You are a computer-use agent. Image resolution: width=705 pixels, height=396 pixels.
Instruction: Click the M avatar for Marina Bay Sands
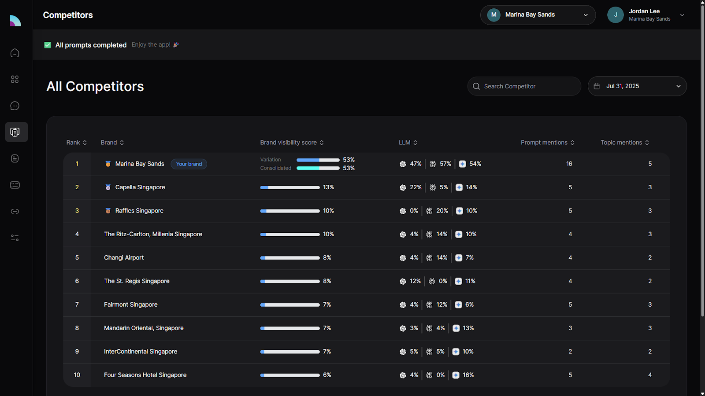tap(494, 15)
